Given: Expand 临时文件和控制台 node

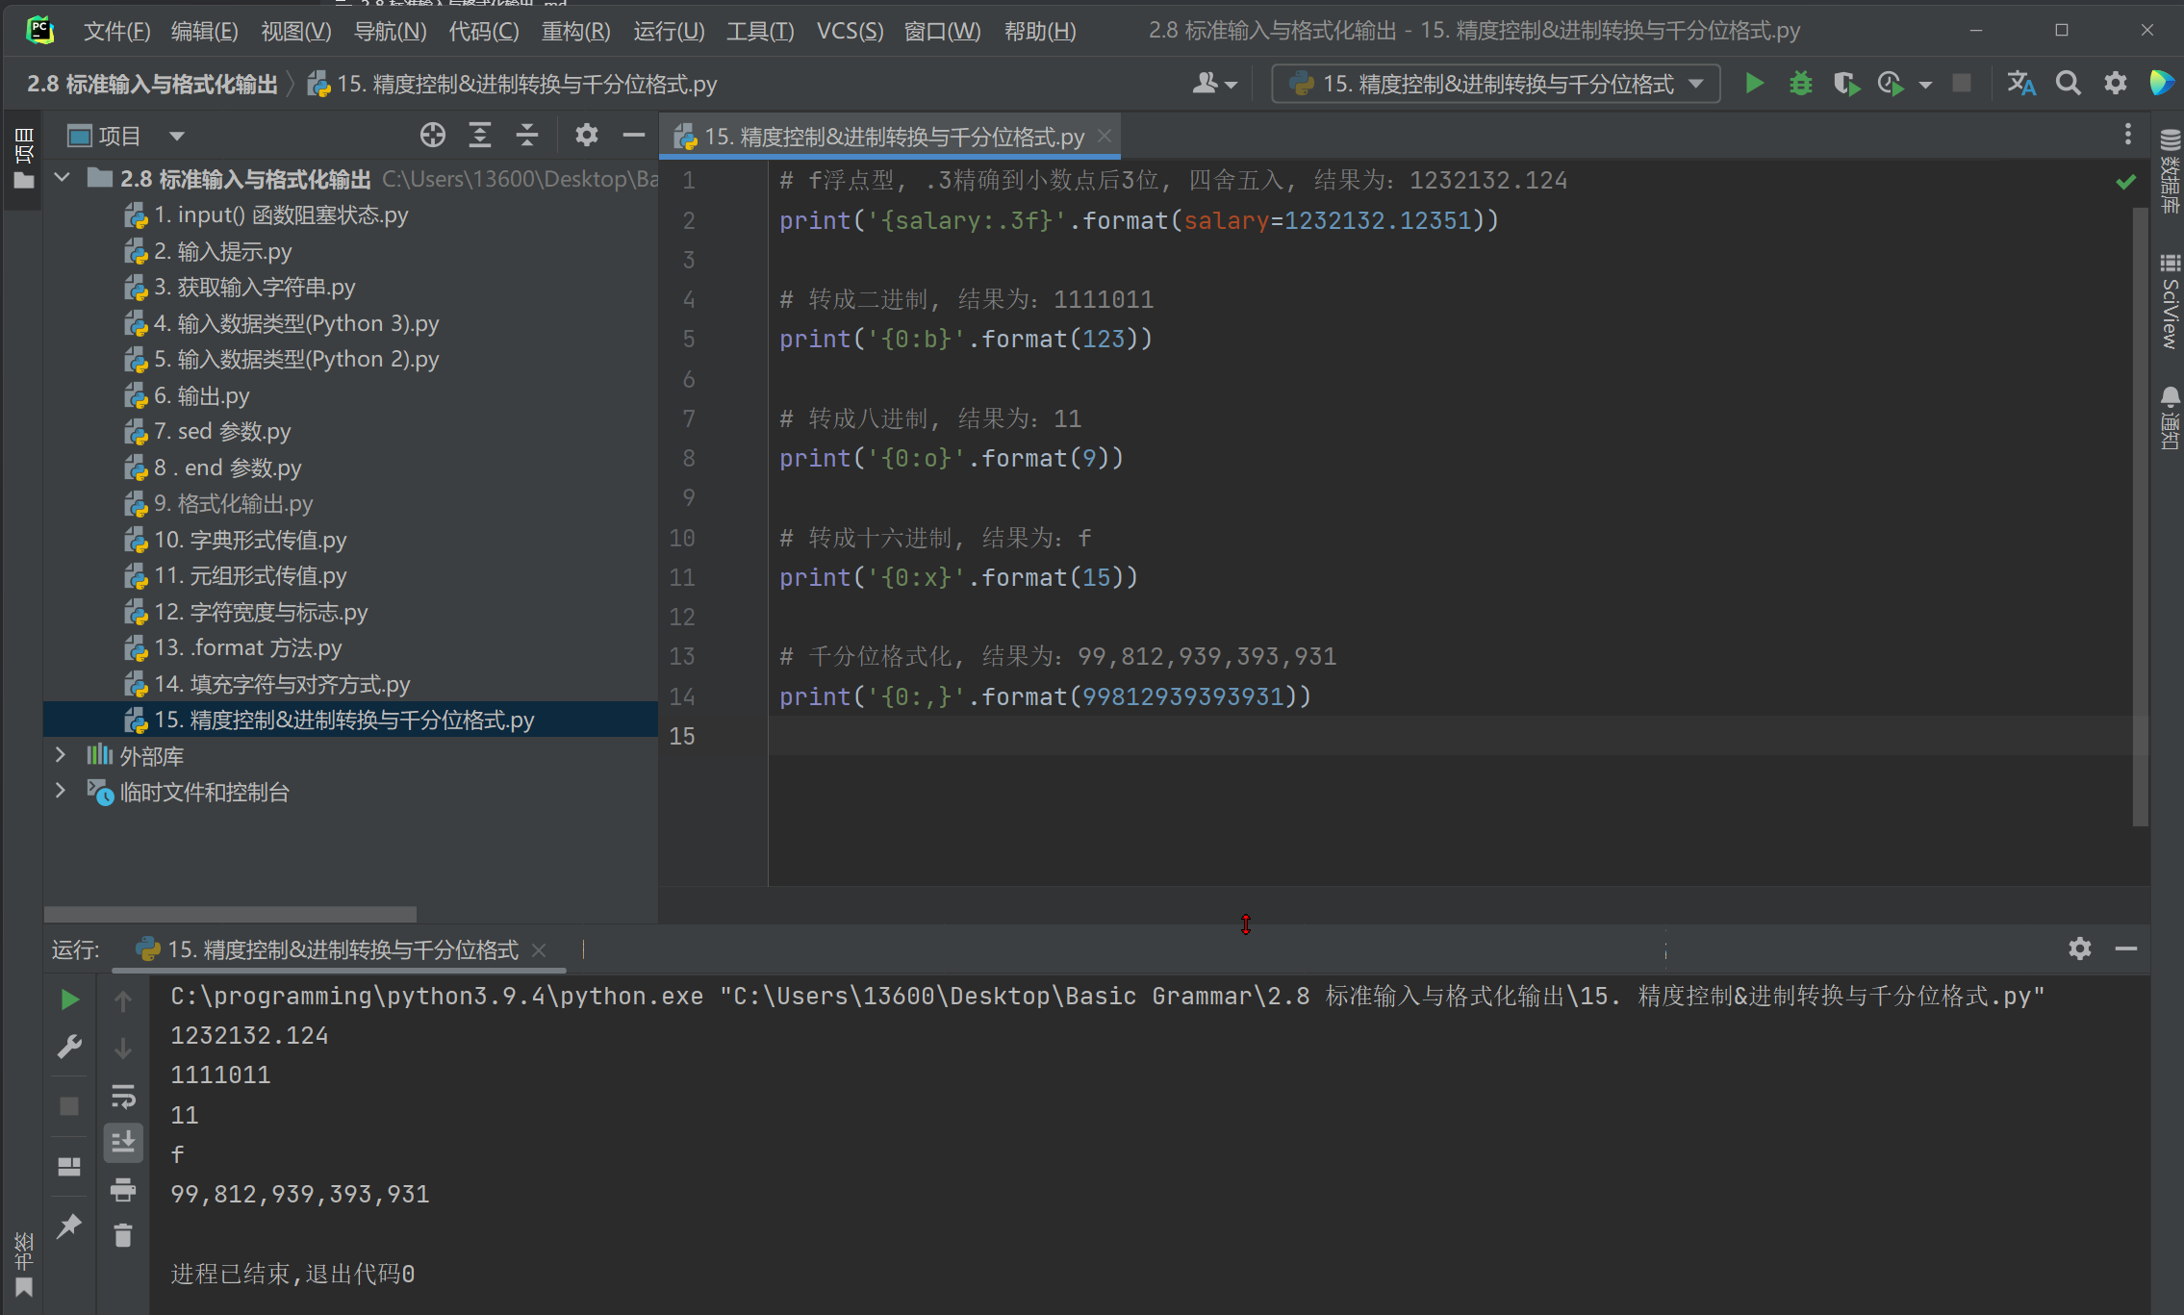Looking at the screenshot, I should pyautogui.click(x=61, y=791).
